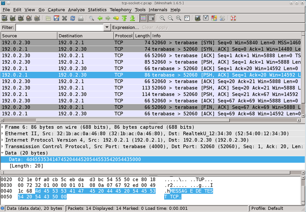
Task: Open capture options from the toolbar
Action: [x=13, y=18]
